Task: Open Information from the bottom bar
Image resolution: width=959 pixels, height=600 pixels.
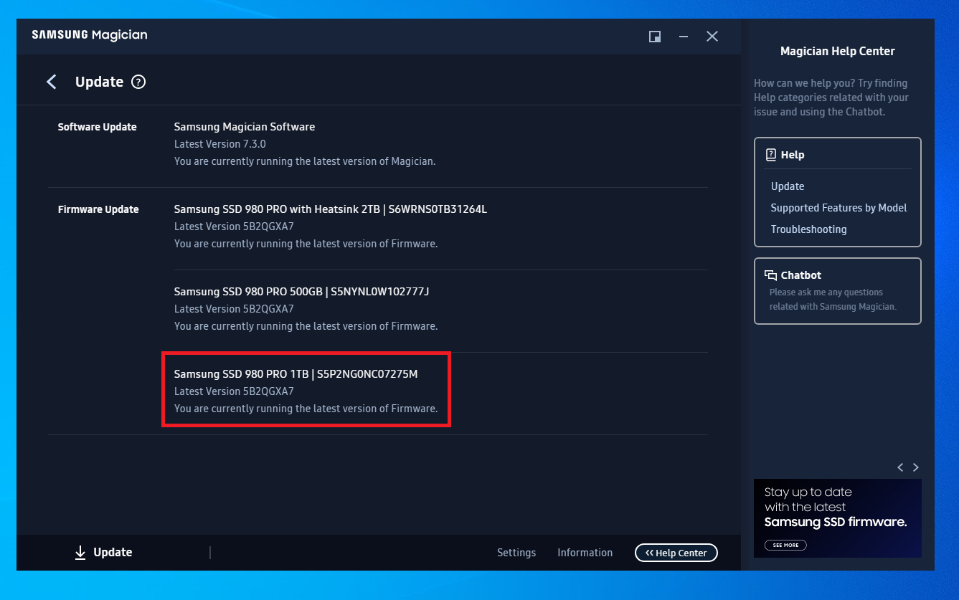Action: 585,552
